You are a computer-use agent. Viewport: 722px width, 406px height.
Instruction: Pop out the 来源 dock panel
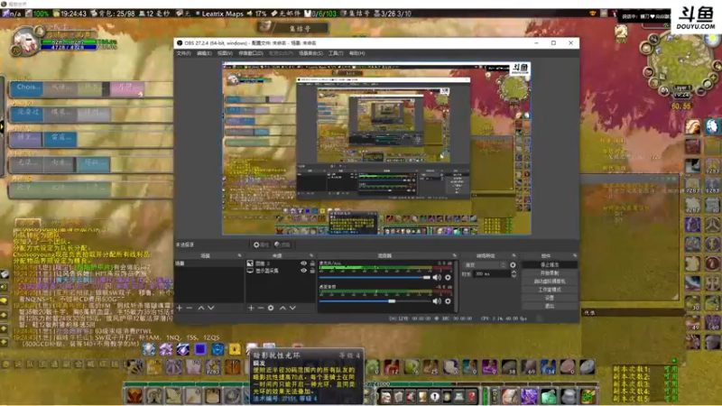[311, 255]
